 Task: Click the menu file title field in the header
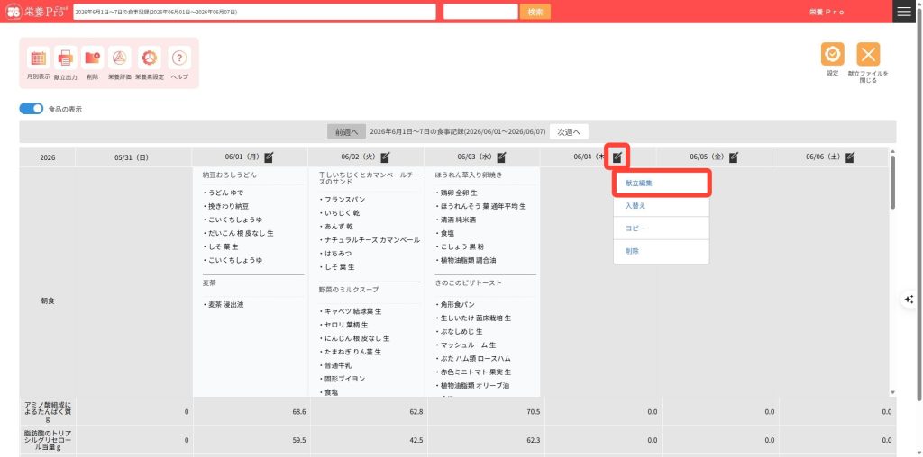click(254, 12)
